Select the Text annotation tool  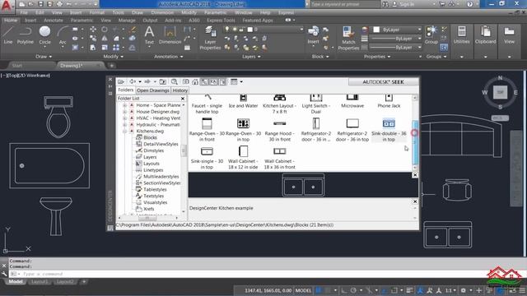pos(149,35)
